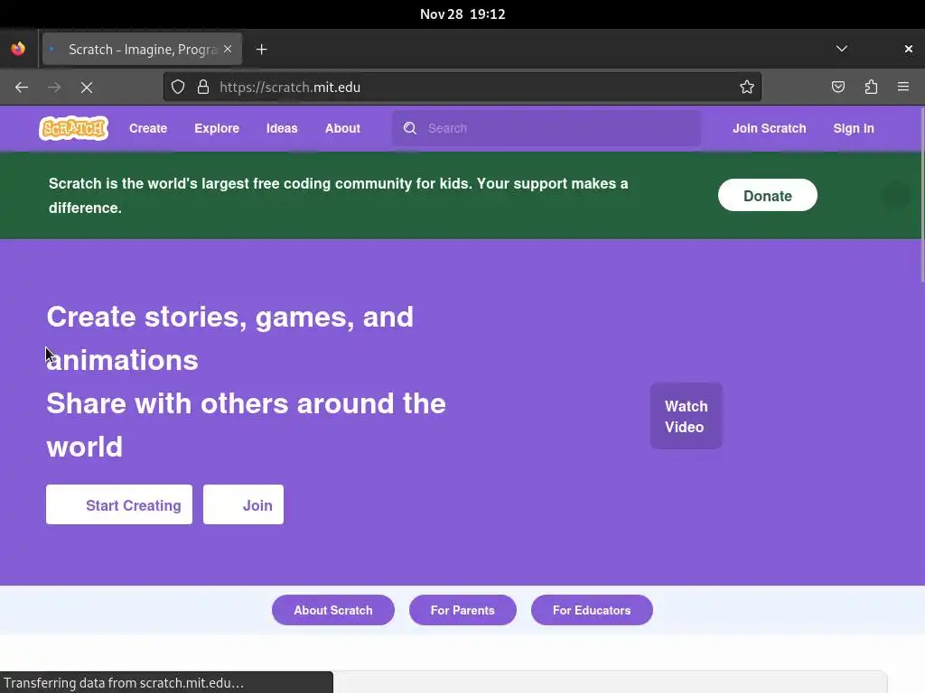Open the Explore menu item
The image size is (925, 693).
pyautogui.click(x=217, y=128)
